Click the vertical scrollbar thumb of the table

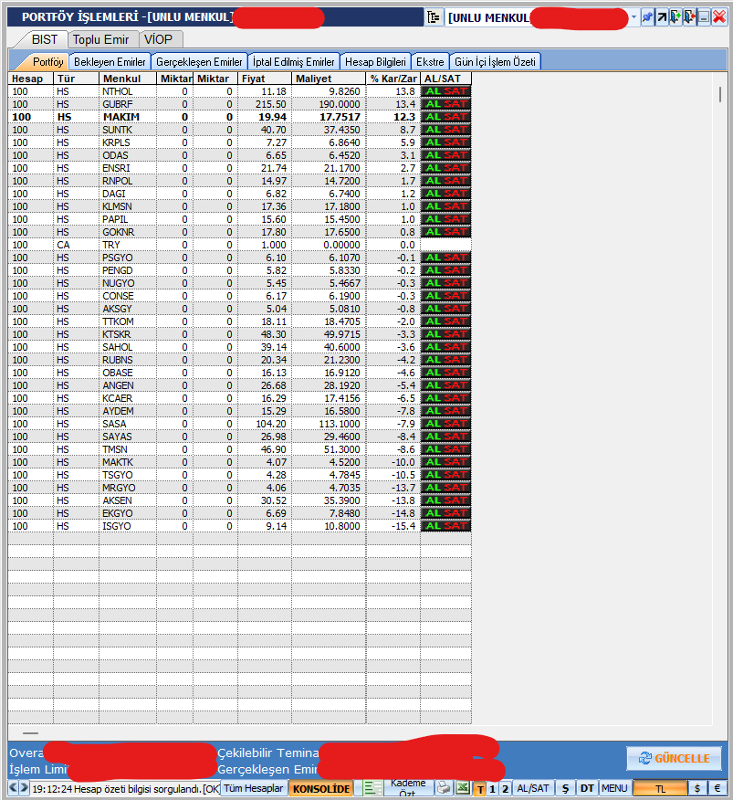[719, 94]
